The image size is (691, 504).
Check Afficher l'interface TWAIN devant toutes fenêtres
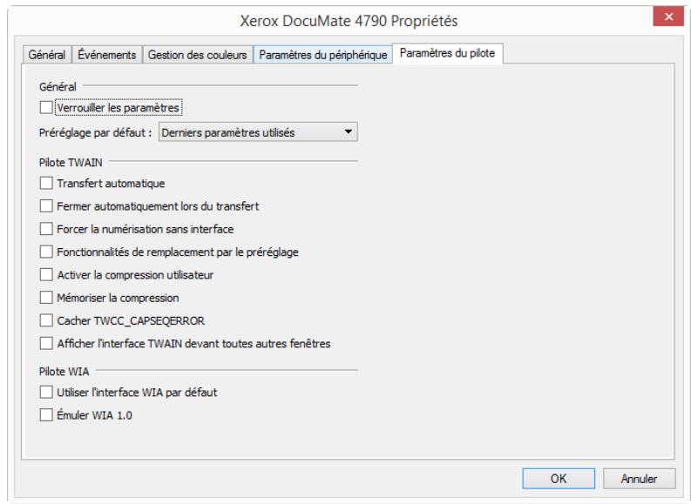(46, 343)
